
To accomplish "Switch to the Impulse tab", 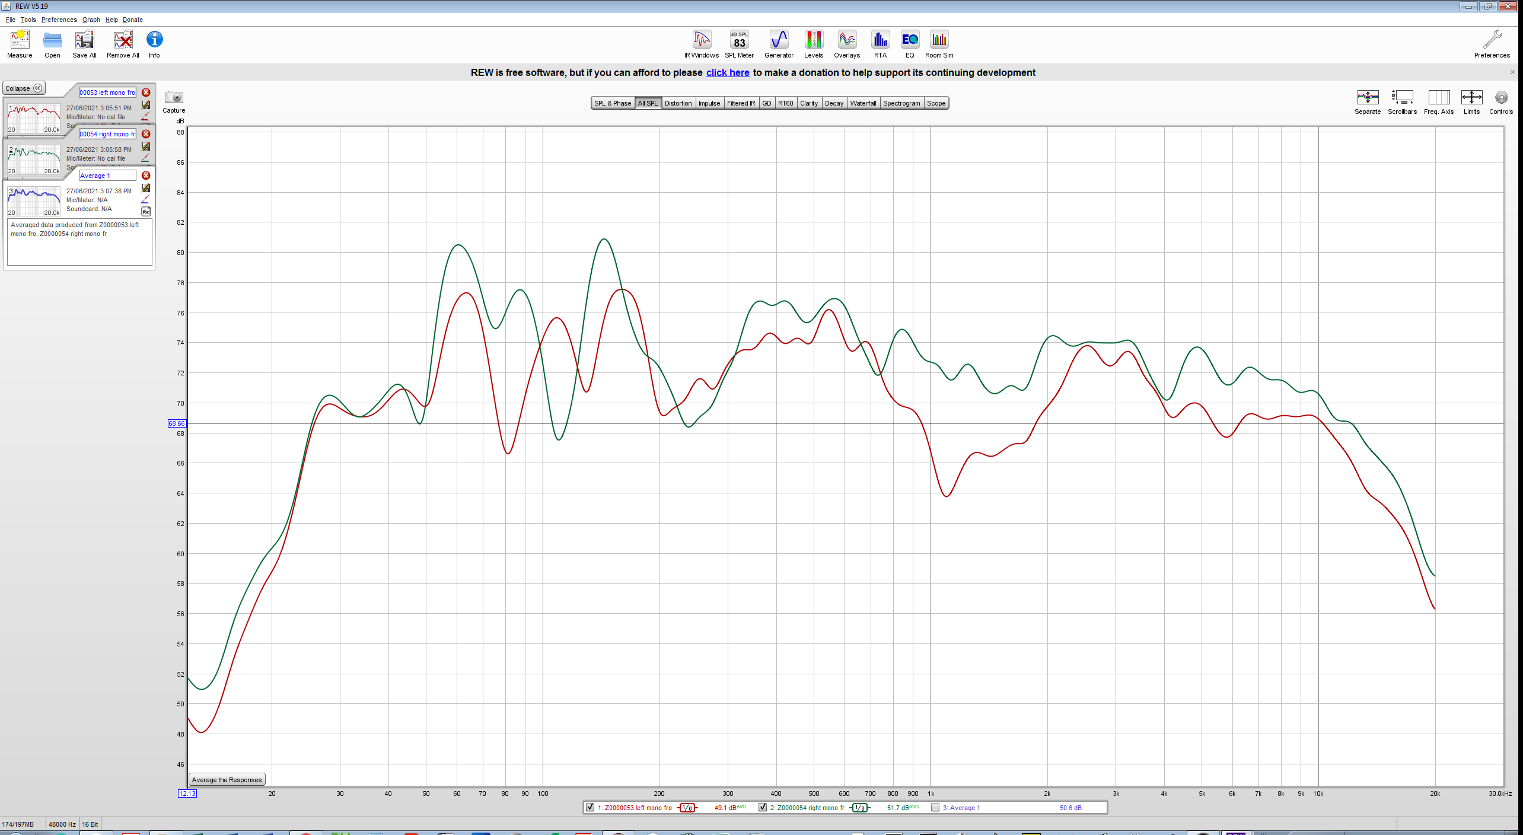I will point(709,103).
